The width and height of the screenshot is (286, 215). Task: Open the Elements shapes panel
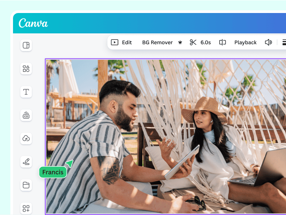[x=26, y=68]
